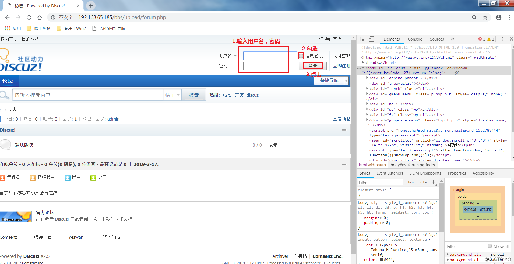Toggle the Show all checkbox
Image resolution: width=514 pixels, height=264 pixels.
(490, 246)
